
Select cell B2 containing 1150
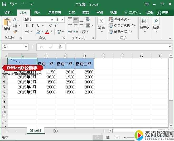point(46,72)
